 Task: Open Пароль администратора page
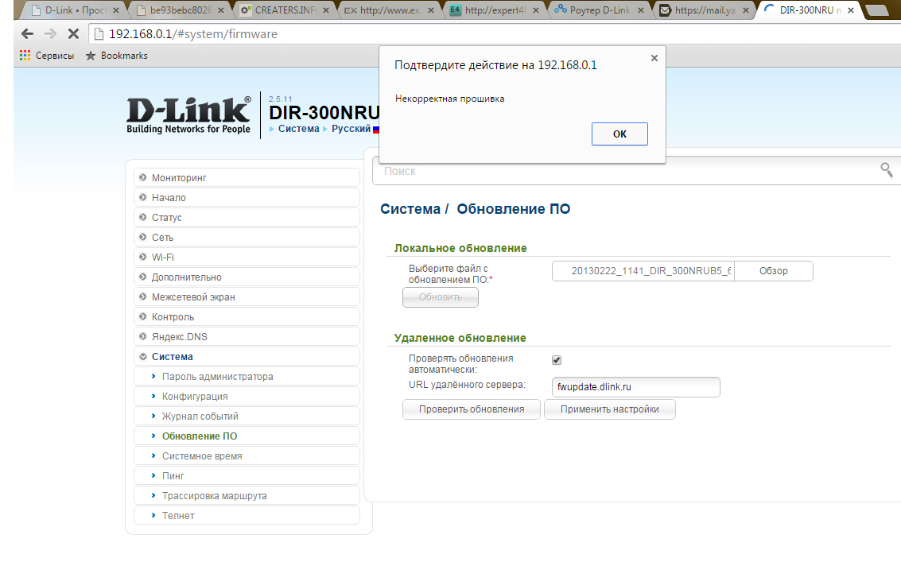tap(247, 377)
